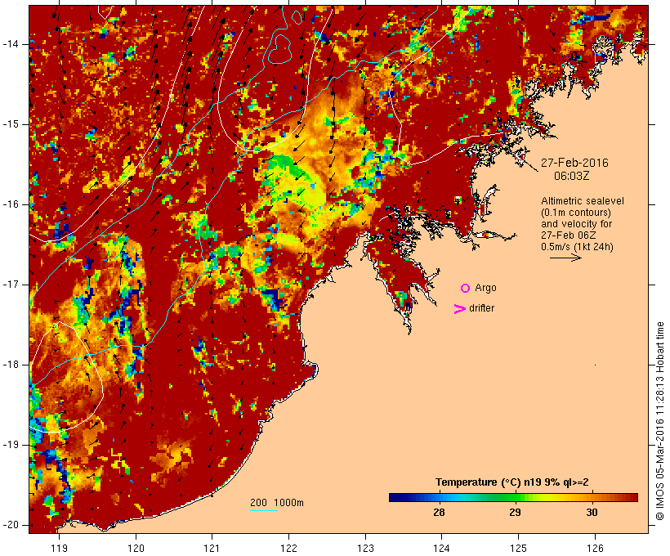Click the '200 1000m' depth label

coord(277,503)
